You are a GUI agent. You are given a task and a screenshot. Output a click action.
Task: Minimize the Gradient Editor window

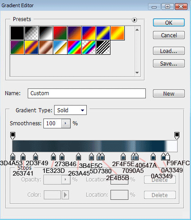coord(154,7)
